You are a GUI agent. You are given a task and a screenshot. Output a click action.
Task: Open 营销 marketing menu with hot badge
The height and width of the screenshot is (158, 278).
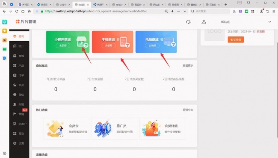19,113
